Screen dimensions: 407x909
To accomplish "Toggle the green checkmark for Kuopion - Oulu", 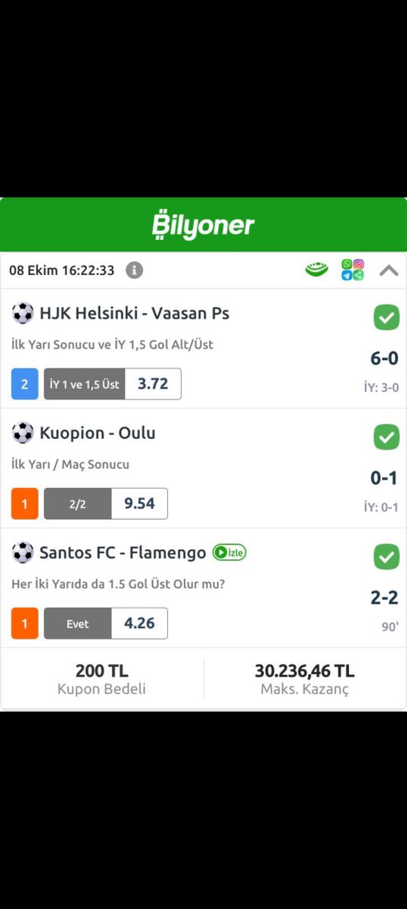I will [x=387, y=437].
